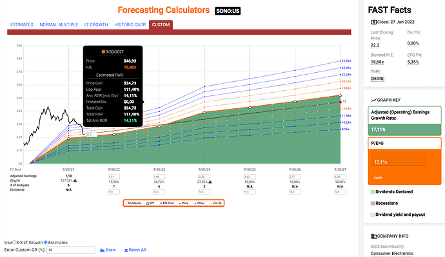The height and width of the screenshot is (257, 445).
Task: Click EPS triangle marker at 9/30/25
Action: click(250, 107)
